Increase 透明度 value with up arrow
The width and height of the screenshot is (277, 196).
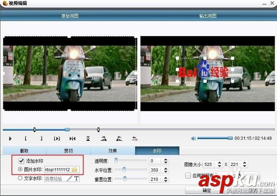coord(166,159)
